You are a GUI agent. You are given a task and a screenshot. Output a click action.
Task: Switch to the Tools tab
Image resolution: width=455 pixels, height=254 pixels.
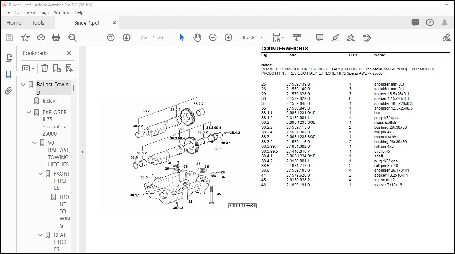pyautogui.click(x=38, y=22)
